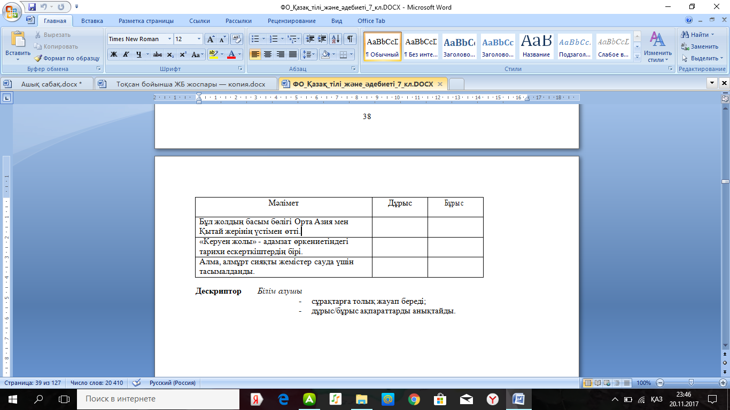
Task: Cut the selection (Вырезать)
Action: [x=52, y=35]
